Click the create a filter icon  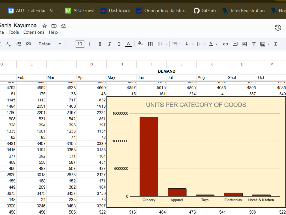(x=254, y=44)
